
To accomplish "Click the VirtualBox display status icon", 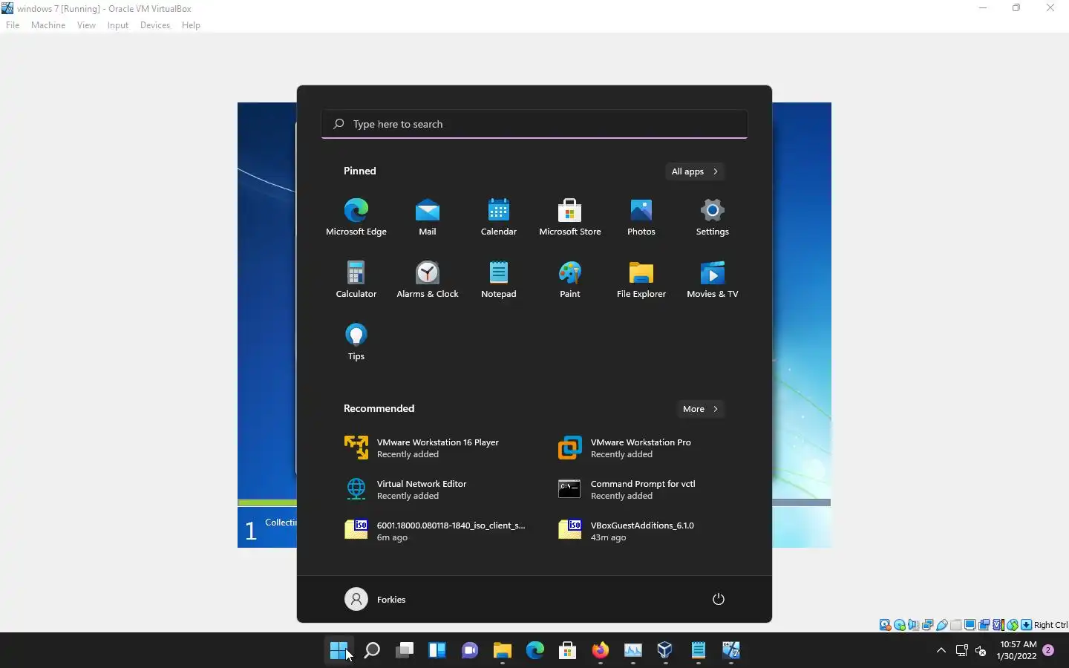I will click(970, 625).
